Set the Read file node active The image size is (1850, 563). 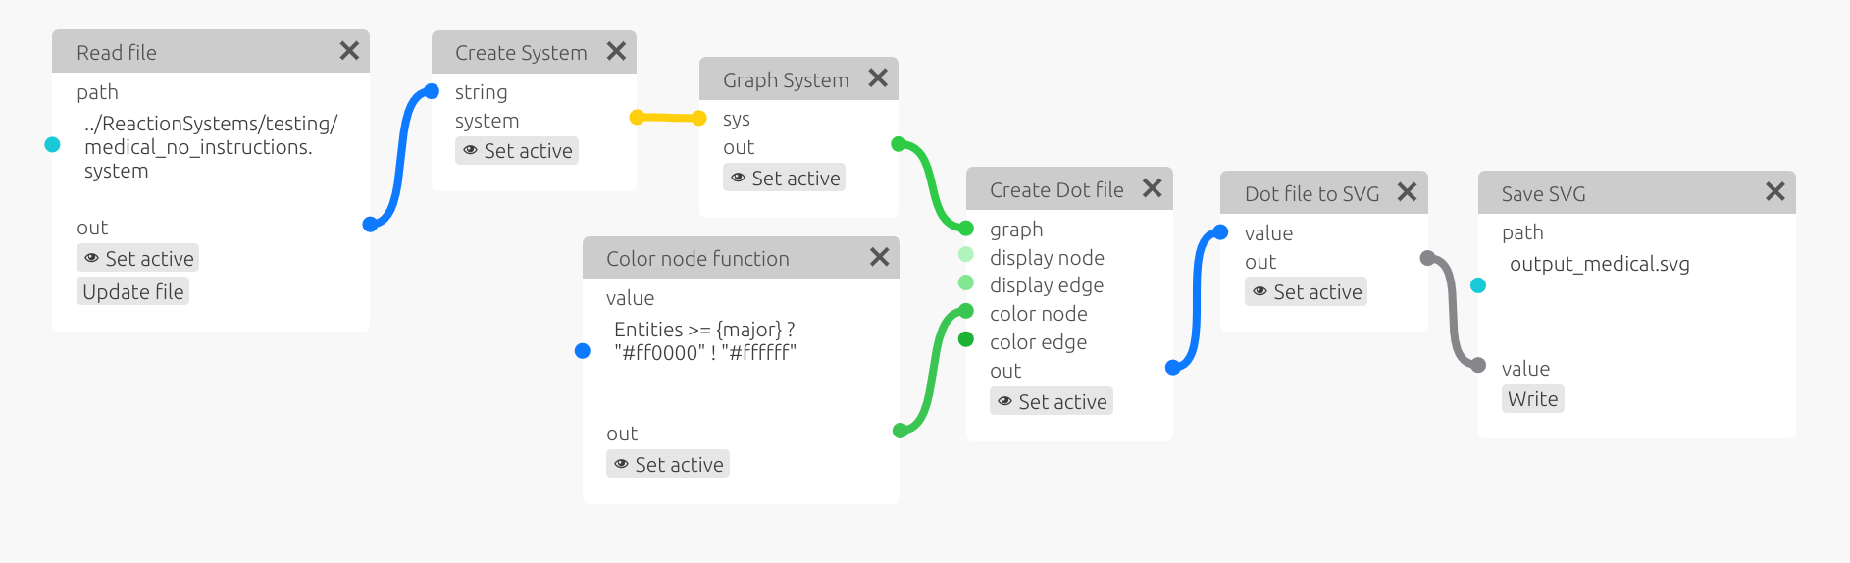coord(138,259)
